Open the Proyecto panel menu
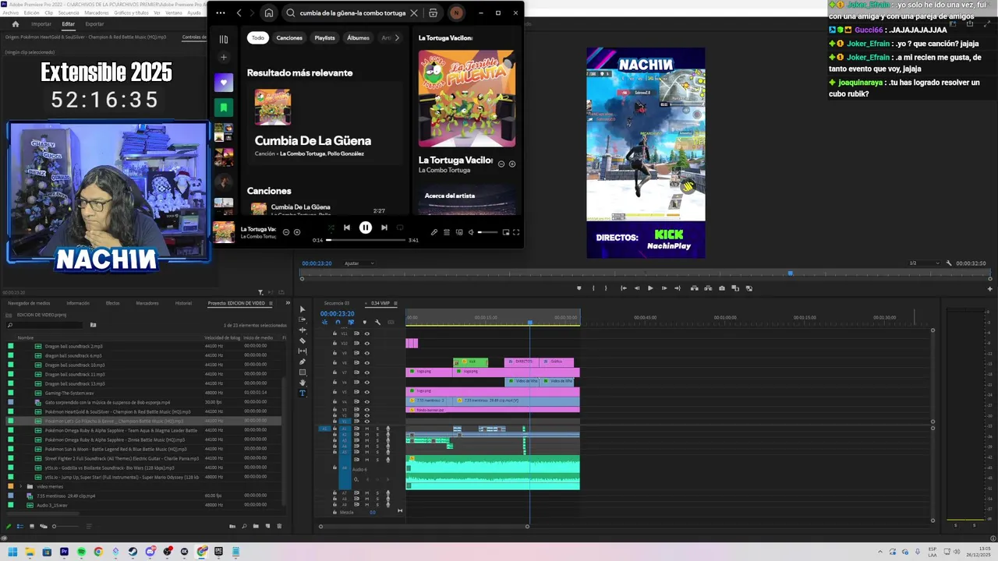The height and width of the screenshot is (561, 998). point(271,303)
